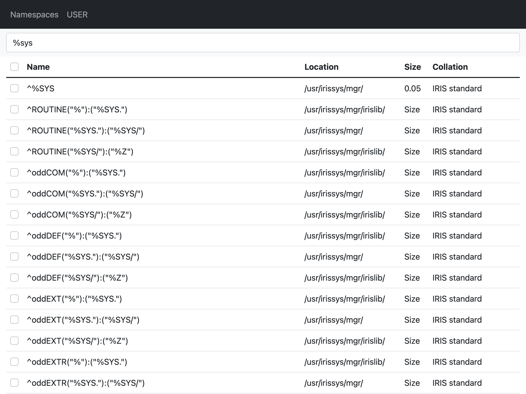The image size is (526, 394).
Task: Click the USER namespace nav link
Action: coord(77,15)
